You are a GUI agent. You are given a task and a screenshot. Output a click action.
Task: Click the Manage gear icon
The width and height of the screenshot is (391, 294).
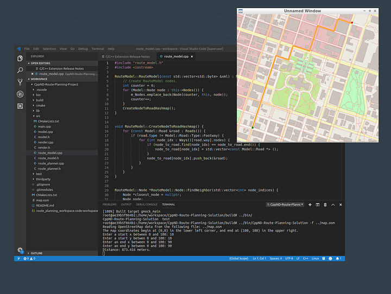tap(20, 251)
